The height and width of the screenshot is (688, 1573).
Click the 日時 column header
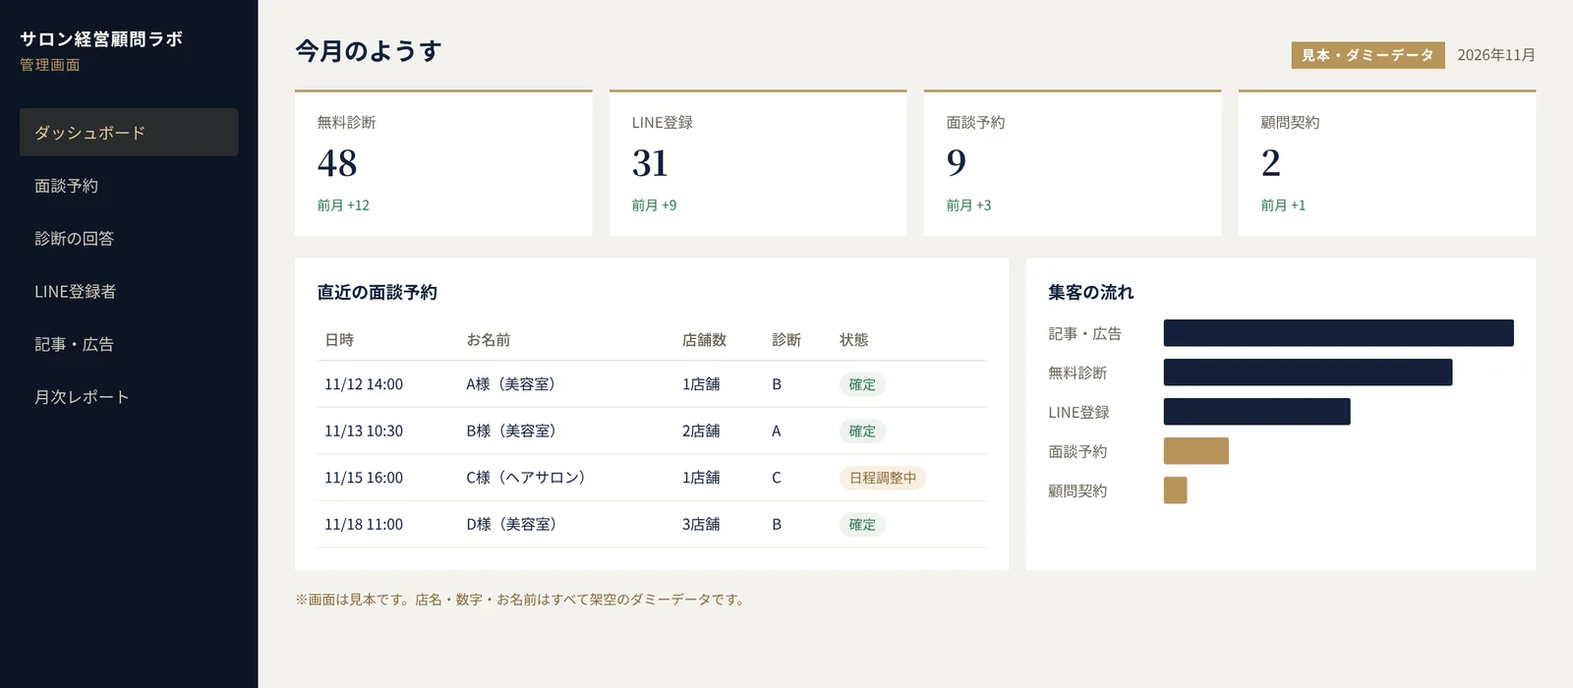click(339, 340)
